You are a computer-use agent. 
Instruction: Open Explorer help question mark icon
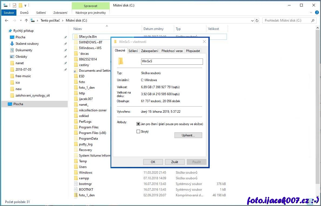[317, 12]
